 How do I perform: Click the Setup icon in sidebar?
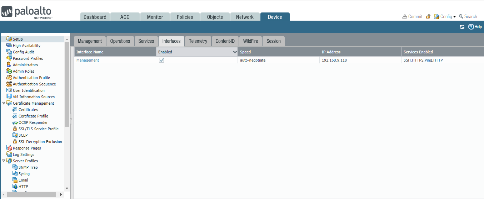(x=9, y=39)
